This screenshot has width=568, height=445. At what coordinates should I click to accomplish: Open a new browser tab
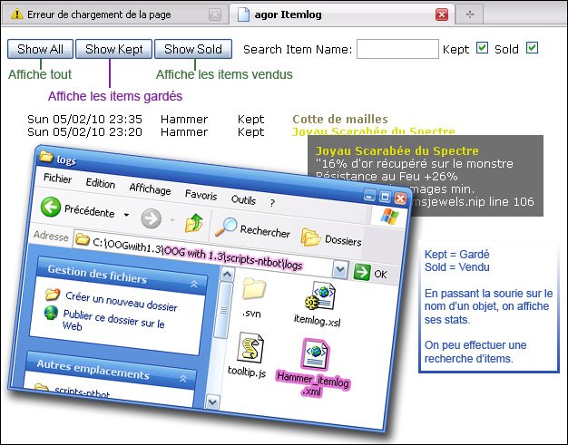click(469, 15)
